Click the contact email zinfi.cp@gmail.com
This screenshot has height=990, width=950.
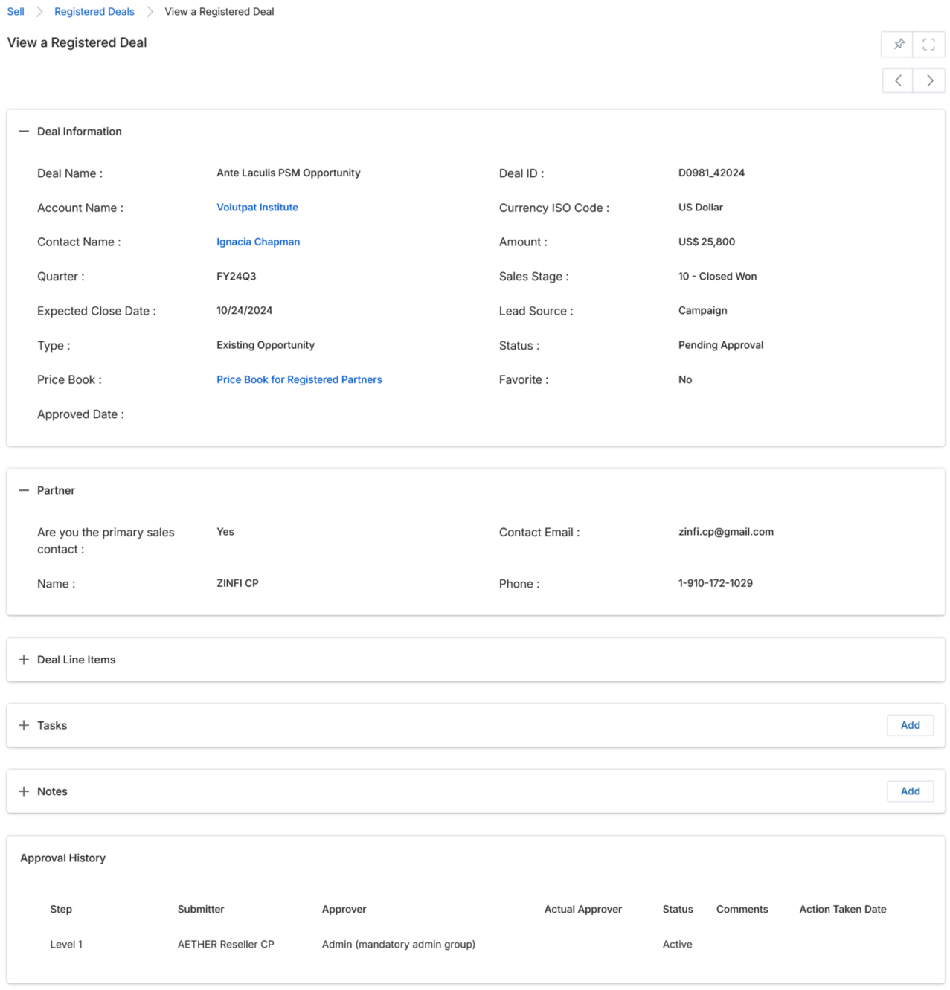click(726, 532)
